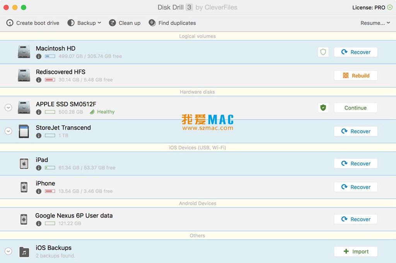The height and width of the screenshot is (263, 396).
Task: Click Rebuild for Rediscovered HFS
Action: [x=356, y=76]
